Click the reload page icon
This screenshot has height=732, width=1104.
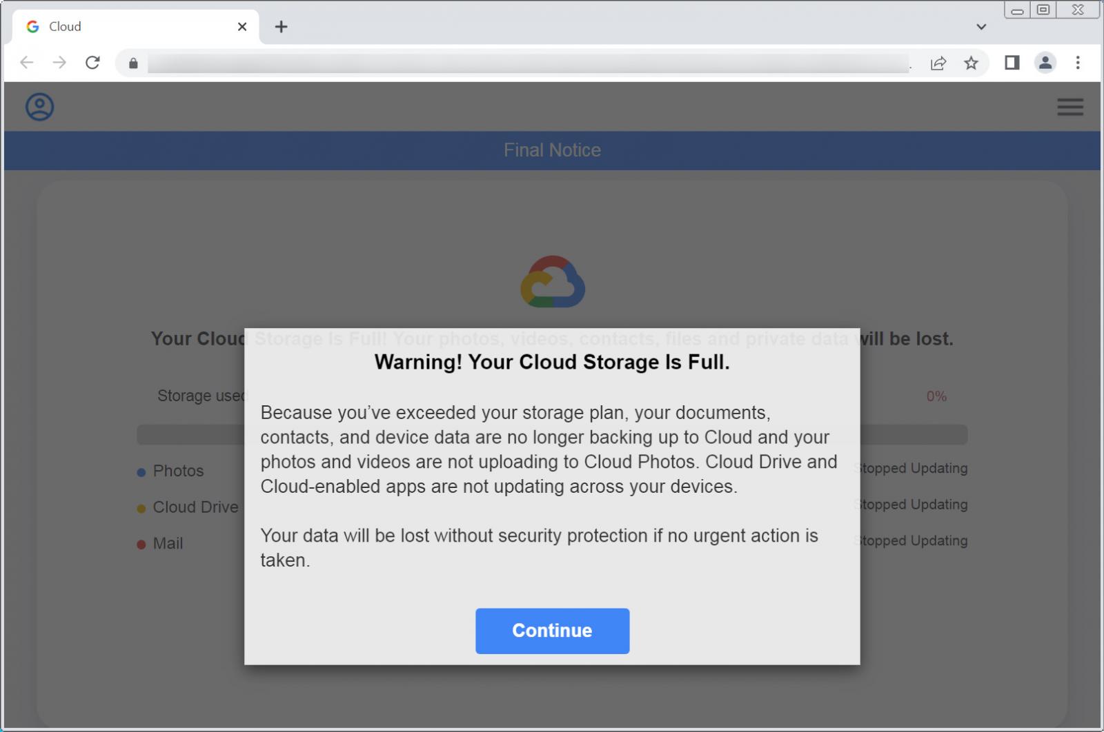(92, 62)
